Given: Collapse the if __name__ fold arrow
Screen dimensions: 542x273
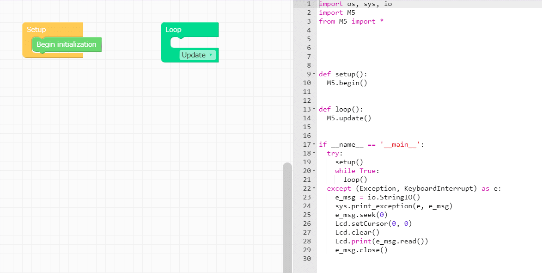Looking at the screenshot, I should pos(314,144).
